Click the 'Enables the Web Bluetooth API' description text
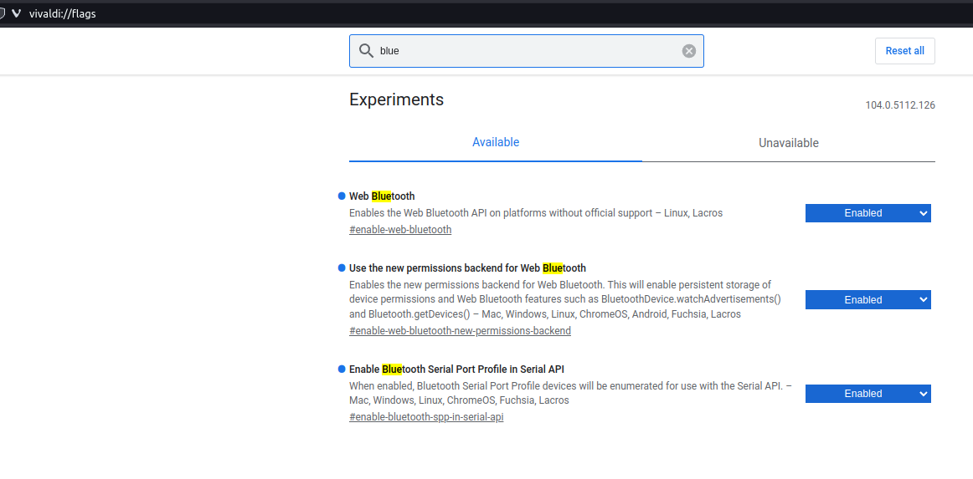 click(x=536, y=213)
